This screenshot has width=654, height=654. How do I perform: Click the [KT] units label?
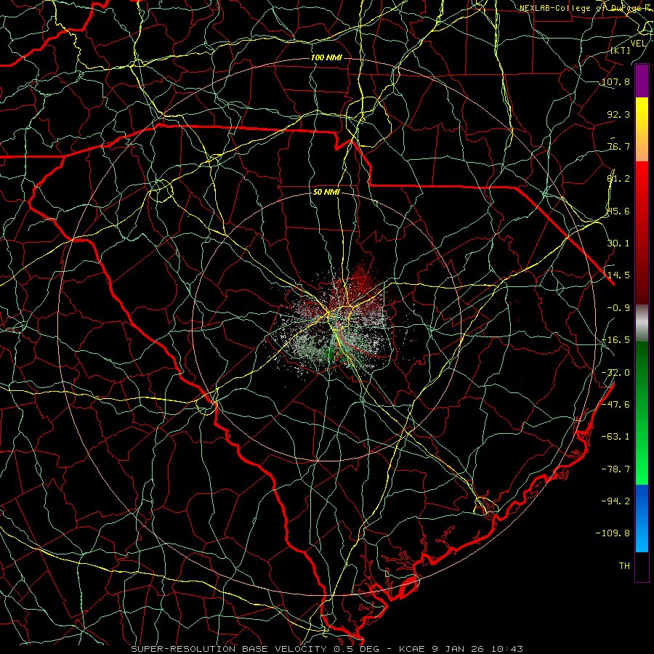coord(621,50)
